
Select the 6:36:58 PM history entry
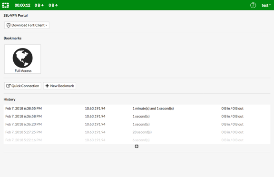click(137, 117)
